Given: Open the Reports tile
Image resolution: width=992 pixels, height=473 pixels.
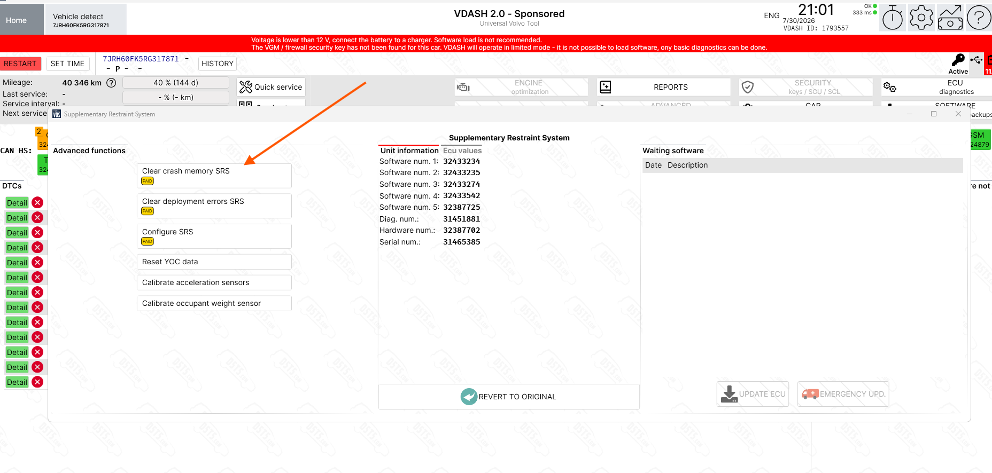Looking at the screenshot, I should [x=663, y=87].
